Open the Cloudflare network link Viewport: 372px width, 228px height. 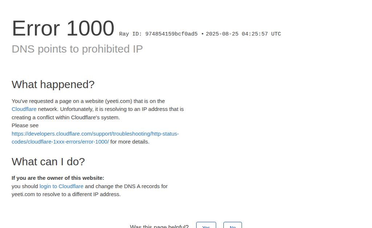(x=24, y=109)
